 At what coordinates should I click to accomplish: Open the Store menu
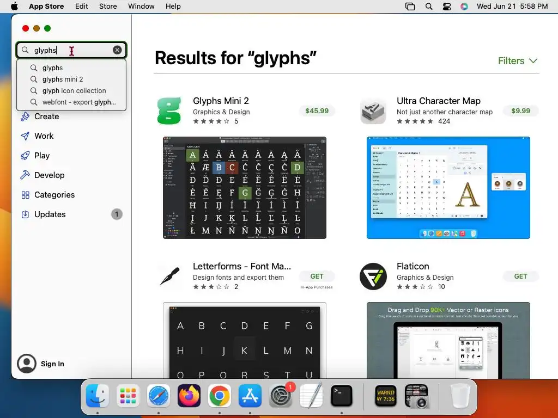[108, 7]
